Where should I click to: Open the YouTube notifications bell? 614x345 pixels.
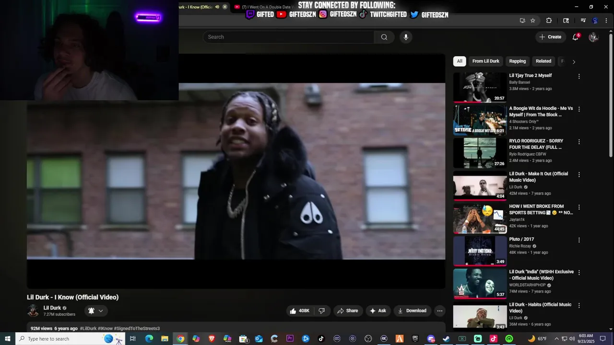(x=576, y=37)
